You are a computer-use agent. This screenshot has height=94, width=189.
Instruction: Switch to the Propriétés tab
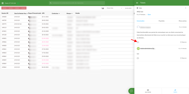point(161,21)
